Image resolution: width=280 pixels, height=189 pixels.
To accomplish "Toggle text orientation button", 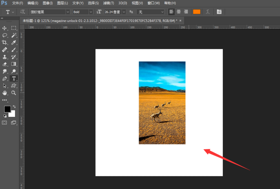I will point(23,12).
